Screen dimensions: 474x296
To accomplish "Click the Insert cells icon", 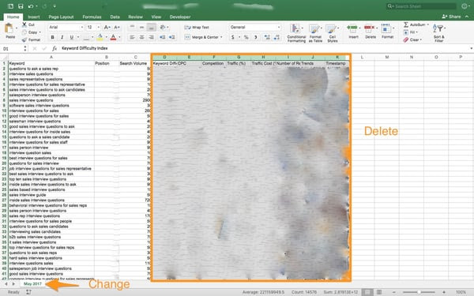I will pyautogui.click(x=352, y=29).
